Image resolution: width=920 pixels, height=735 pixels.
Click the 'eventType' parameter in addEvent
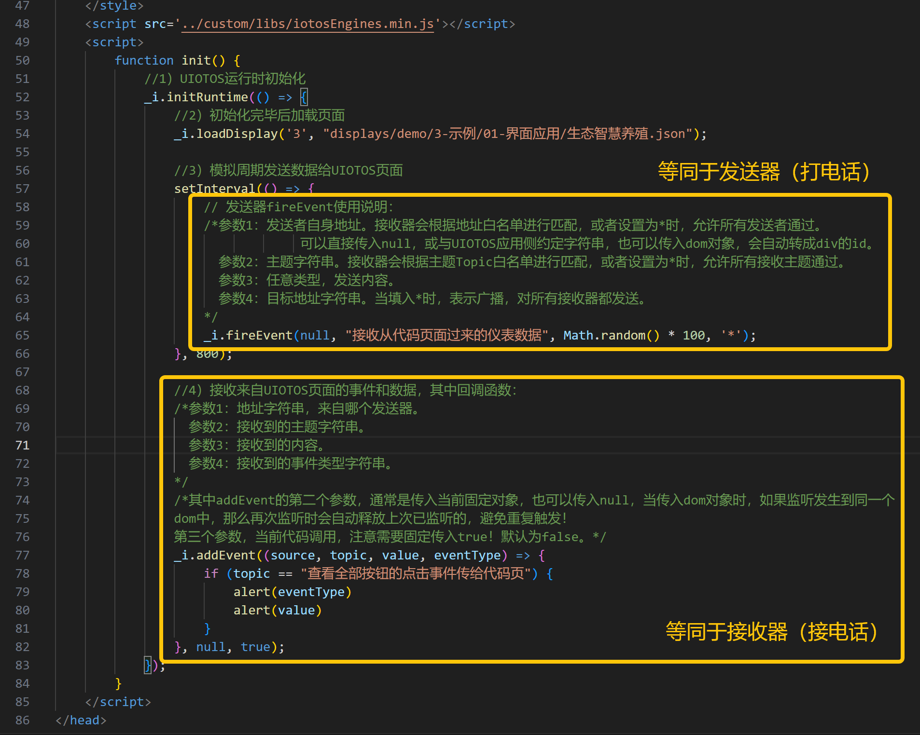coord(467,555)
